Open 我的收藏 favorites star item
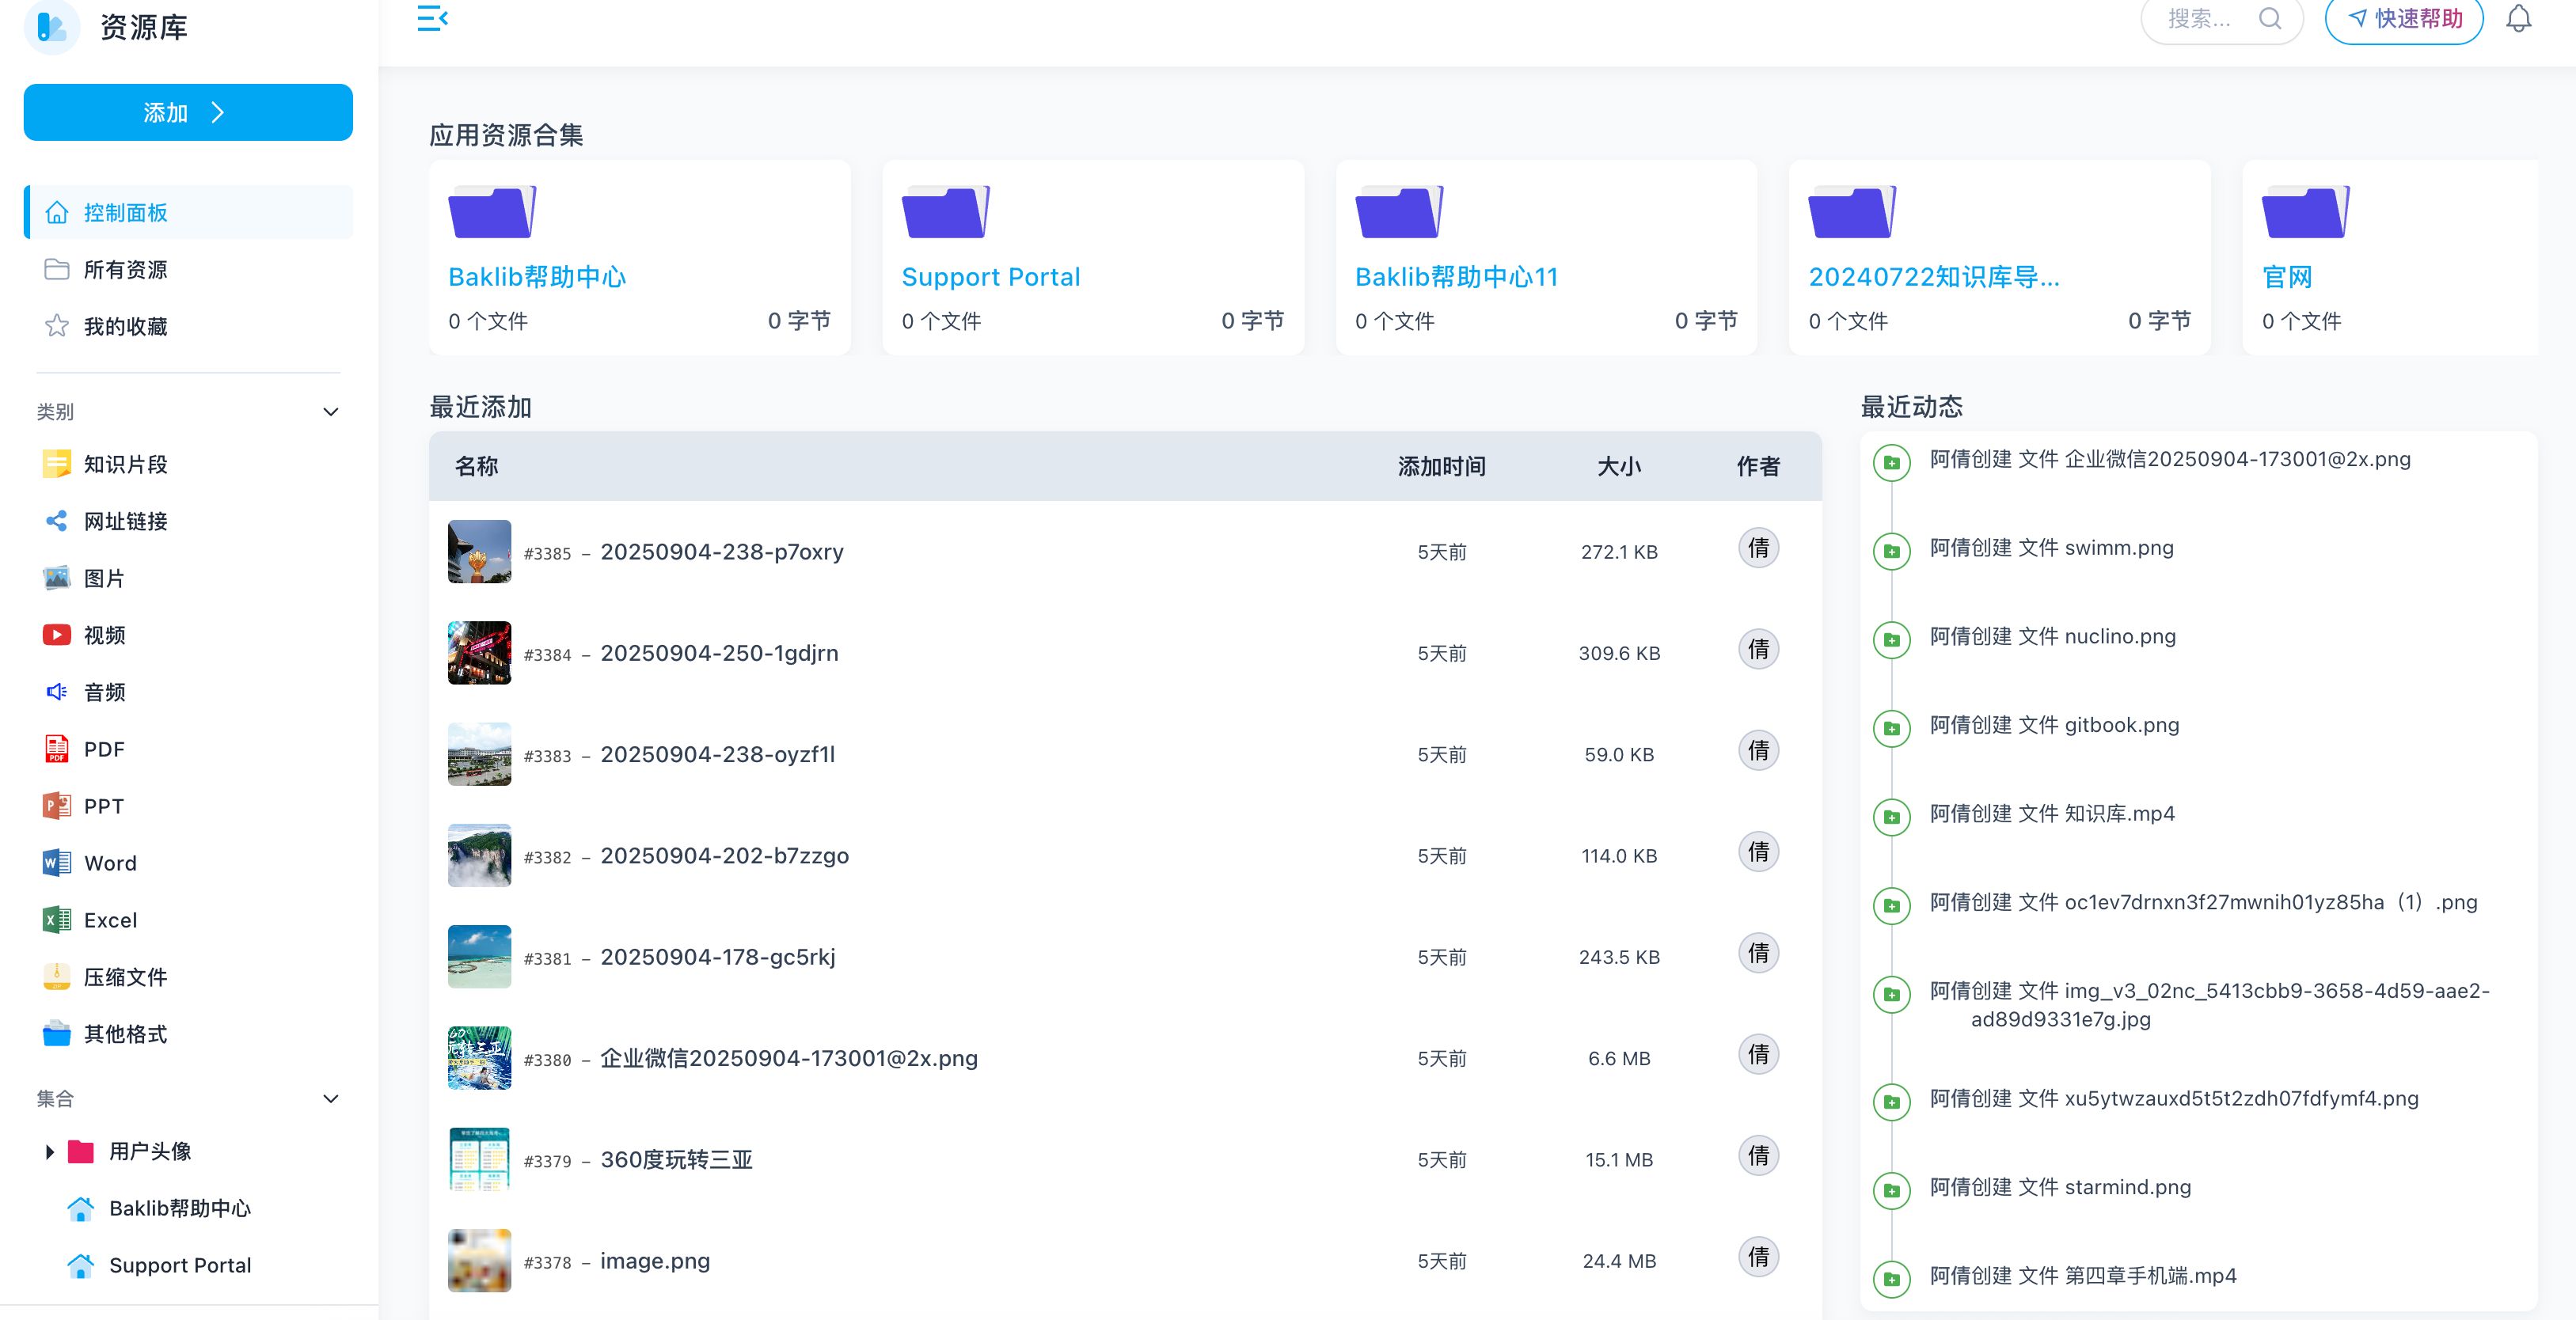 [x=124, y=326]
